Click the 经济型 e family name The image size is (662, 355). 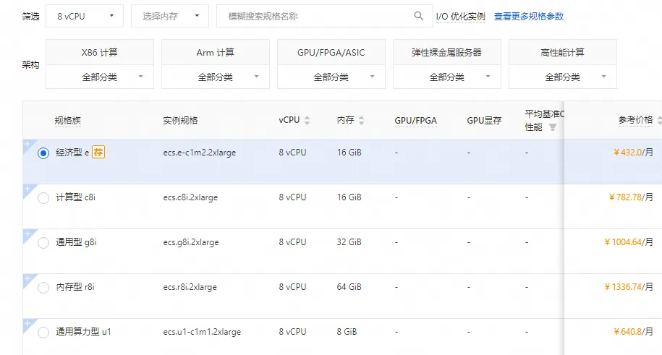click(72, 153)
